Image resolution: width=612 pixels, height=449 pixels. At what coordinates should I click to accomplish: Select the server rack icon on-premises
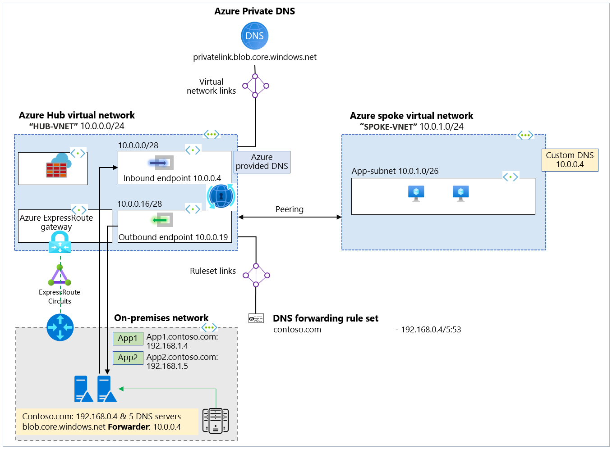tap(215, 420)
